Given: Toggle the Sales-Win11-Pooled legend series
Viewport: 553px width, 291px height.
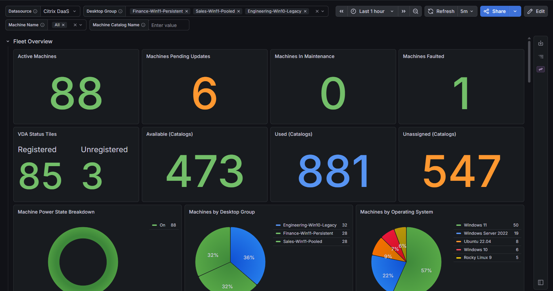Looking at the screenshot, I should pos(302,242).
